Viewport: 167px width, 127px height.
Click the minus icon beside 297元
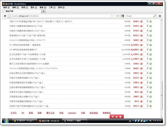tap(141, 106)
